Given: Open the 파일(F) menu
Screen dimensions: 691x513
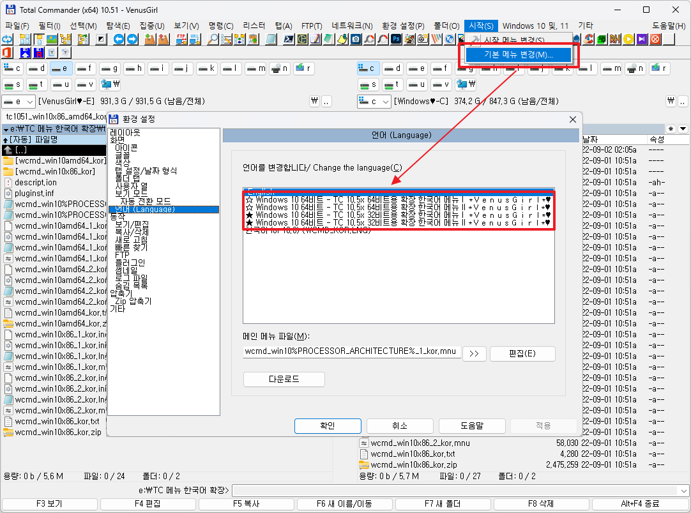Looking at the screenshot, I should click(17, 26).
